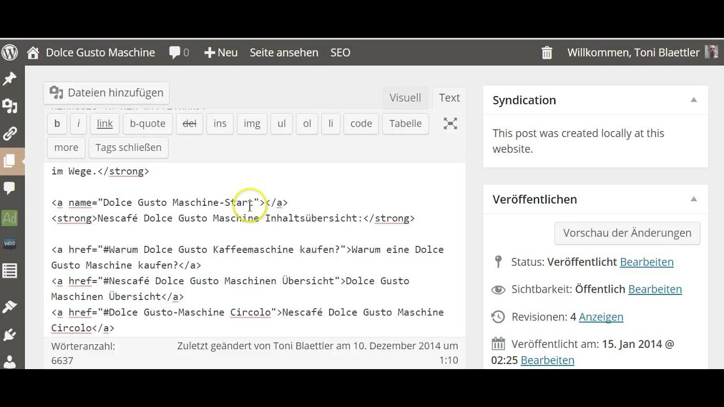Open Links via chain sidebar icon
724x407 pixels.
coord(10,133)
